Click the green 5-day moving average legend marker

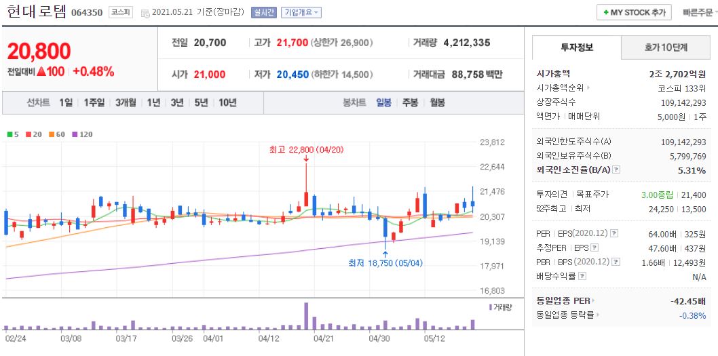[10, 134]
